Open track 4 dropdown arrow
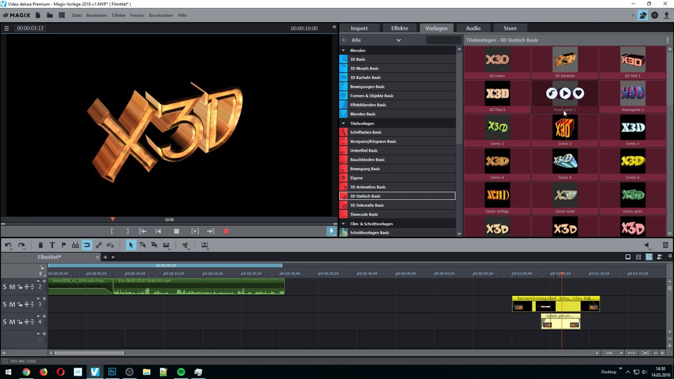The image size is (674, 379). [x=38, y=316]
